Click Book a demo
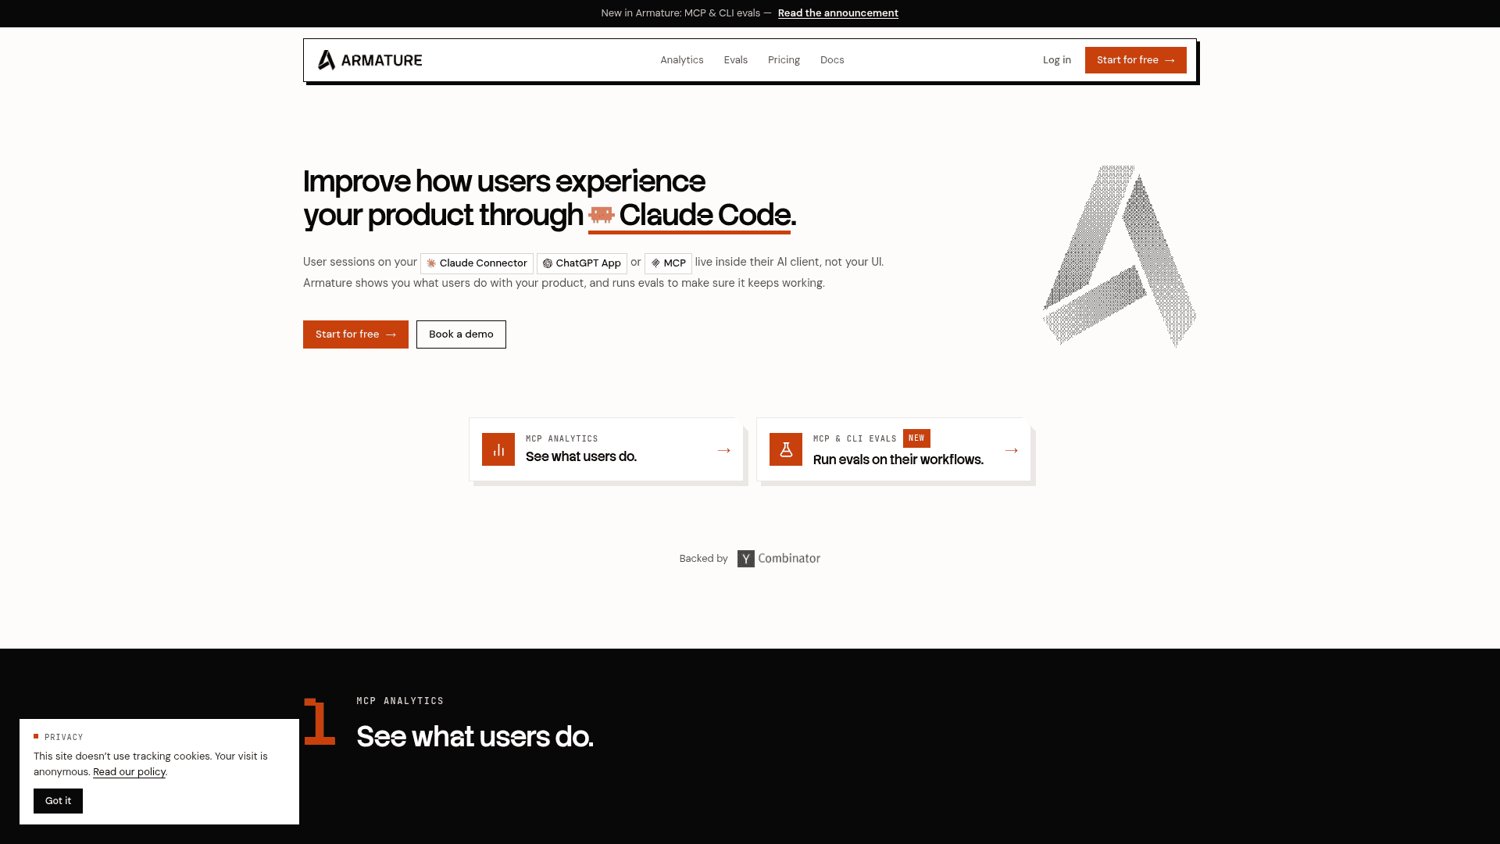 (x=461, y=334)
